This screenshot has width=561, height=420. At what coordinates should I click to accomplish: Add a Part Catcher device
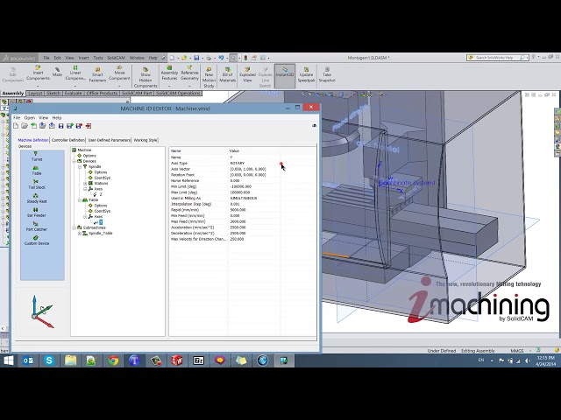pyautogui.click(x=37, y=227)
